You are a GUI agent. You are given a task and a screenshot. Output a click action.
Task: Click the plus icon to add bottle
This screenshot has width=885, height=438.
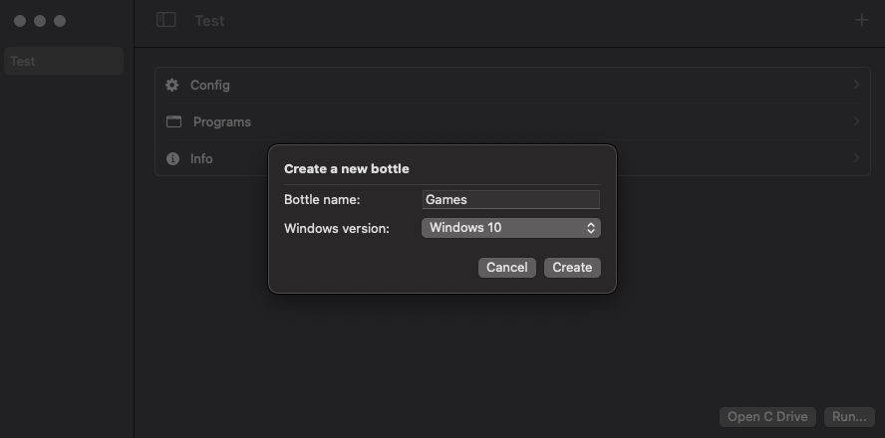pos(861,20)
